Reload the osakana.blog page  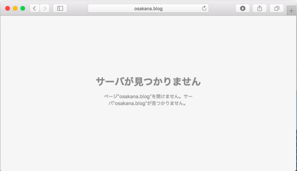204,8
